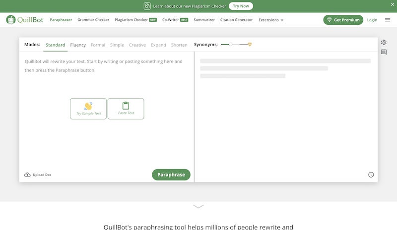397x230 pixels.
Task: Open the feedback comment icon
Action: click(x=384, y=52)
